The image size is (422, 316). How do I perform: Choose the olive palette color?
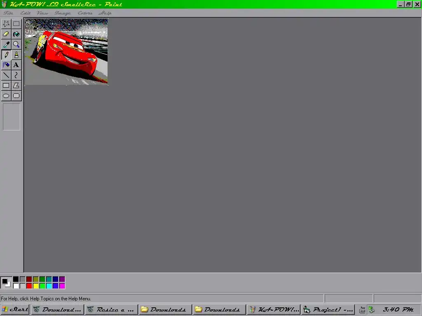(36, 279)
